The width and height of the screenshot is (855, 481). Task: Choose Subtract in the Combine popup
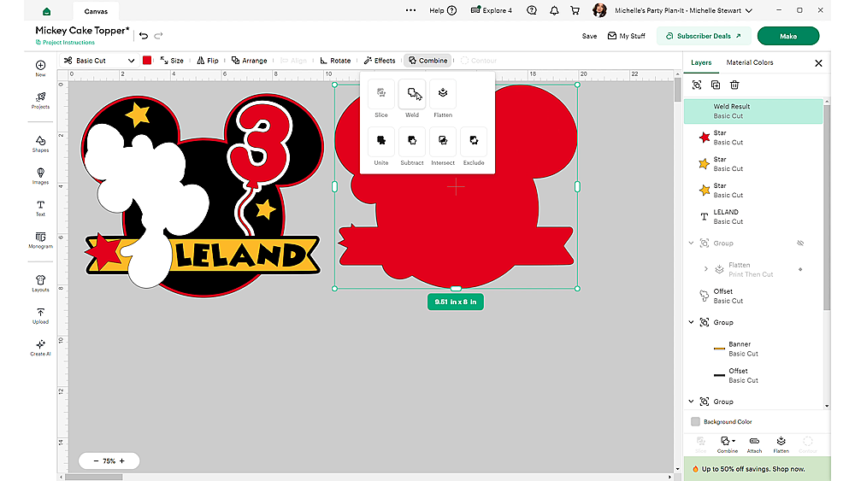coord(412,147)
